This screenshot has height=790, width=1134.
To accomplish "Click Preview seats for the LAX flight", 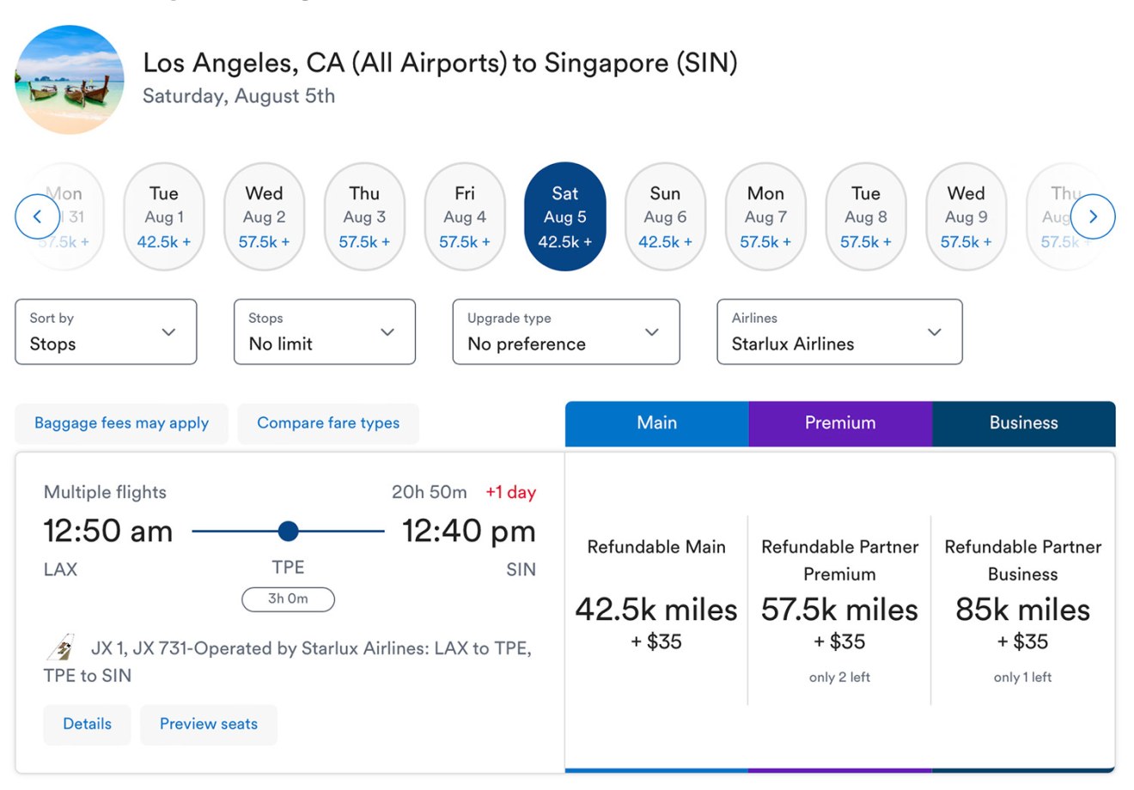I will 209,724.
